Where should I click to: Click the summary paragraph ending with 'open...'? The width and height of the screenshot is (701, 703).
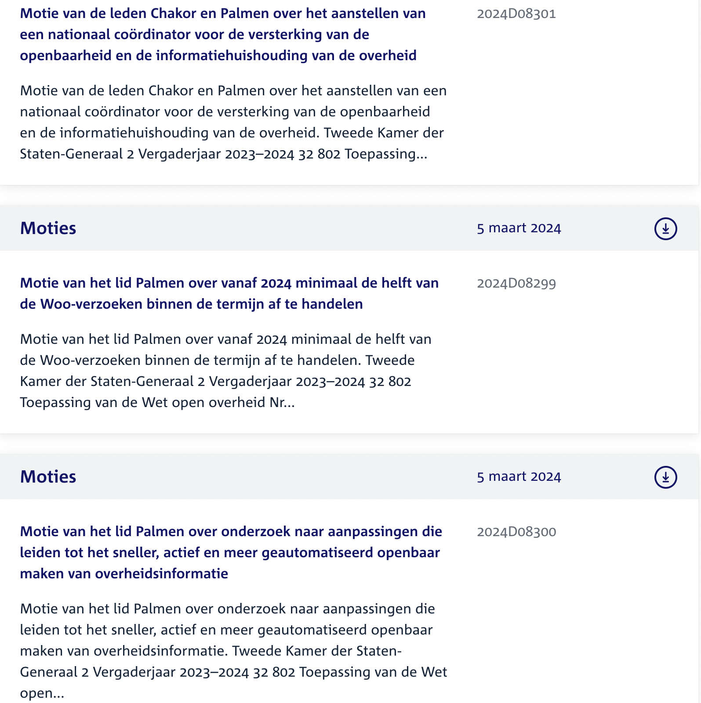(234, 651)
